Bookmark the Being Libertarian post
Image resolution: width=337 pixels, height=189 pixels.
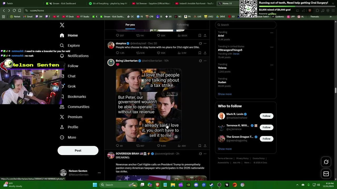pyautogui.click(x=200, y=146)
